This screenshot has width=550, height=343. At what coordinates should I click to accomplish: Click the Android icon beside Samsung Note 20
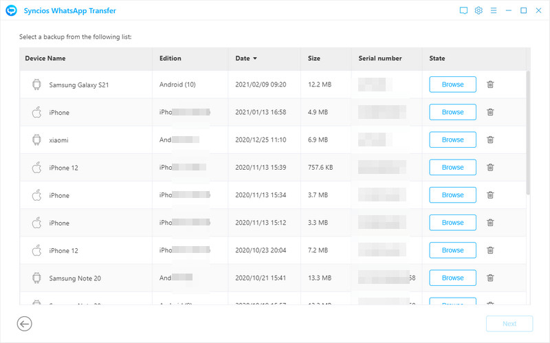coord(36,278)
